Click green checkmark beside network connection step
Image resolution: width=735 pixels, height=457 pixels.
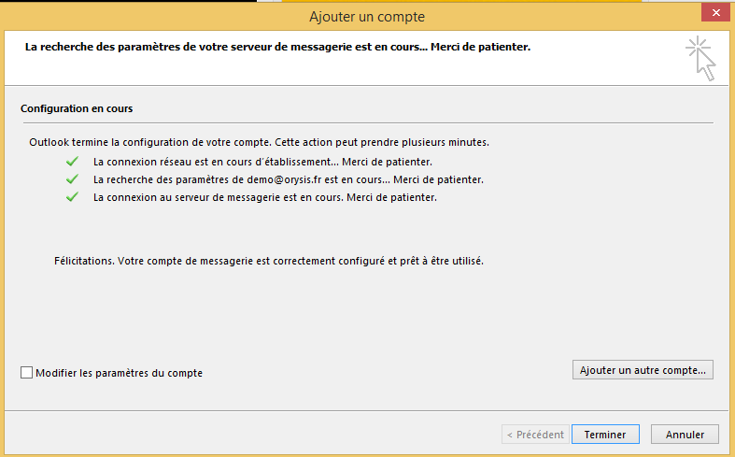71,162
